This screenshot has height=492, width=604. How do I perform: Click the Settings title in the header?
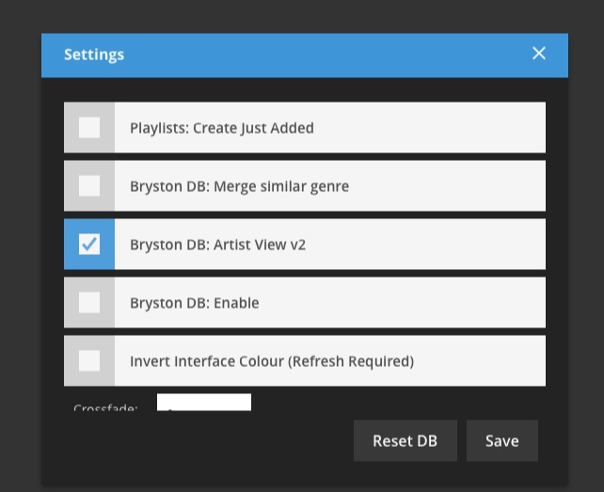[x=94, y=55]
